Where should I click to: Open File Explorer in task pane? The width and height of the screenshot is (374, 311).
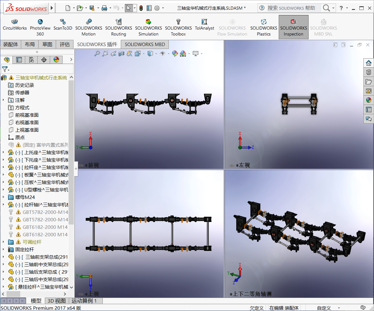click(369, 82)
